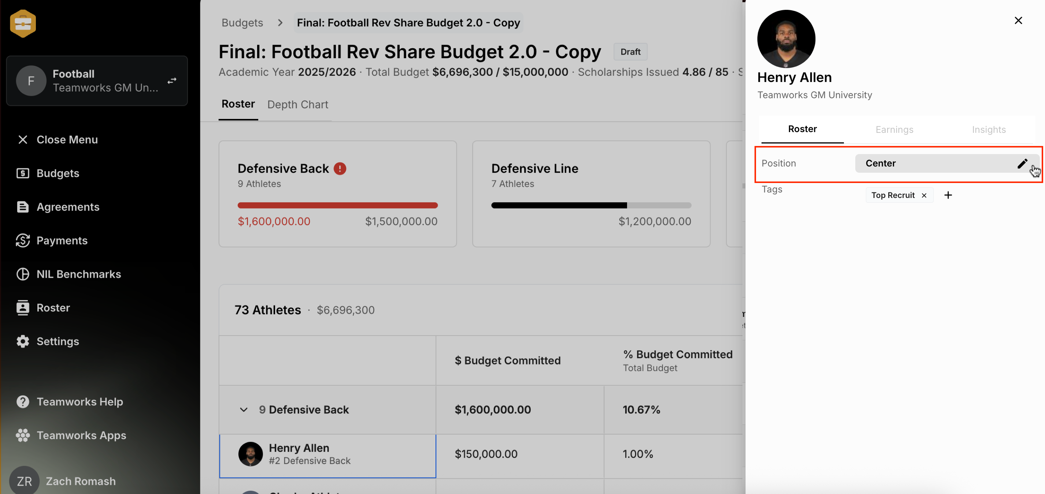Image resolution: width=1045 pixels, height=494 pixels.
Task: Close the Henry Allen side panel
Action: (1018, 20)
